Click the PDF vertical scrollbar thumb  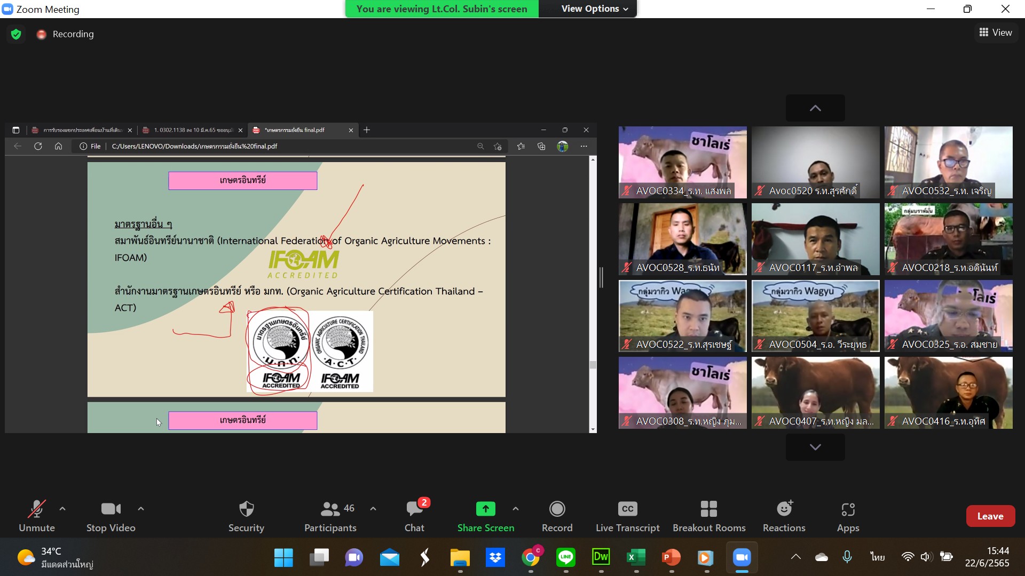(x=593, y=365)
